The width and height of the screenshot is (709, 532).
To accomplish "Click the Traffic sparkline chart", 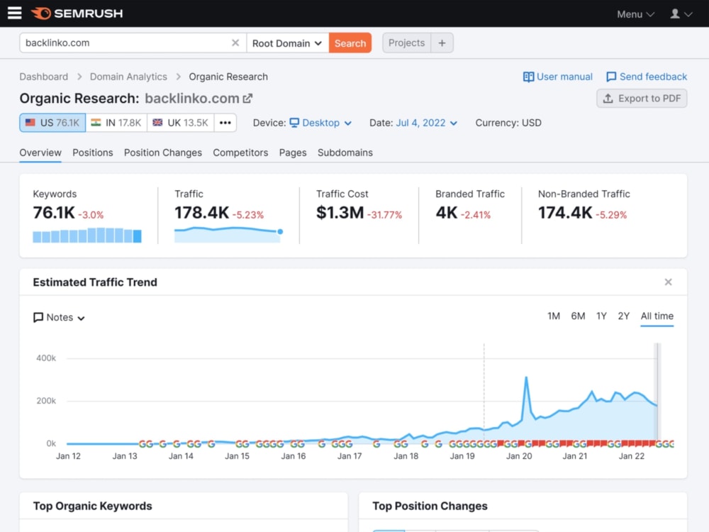I will pos(228,235).
